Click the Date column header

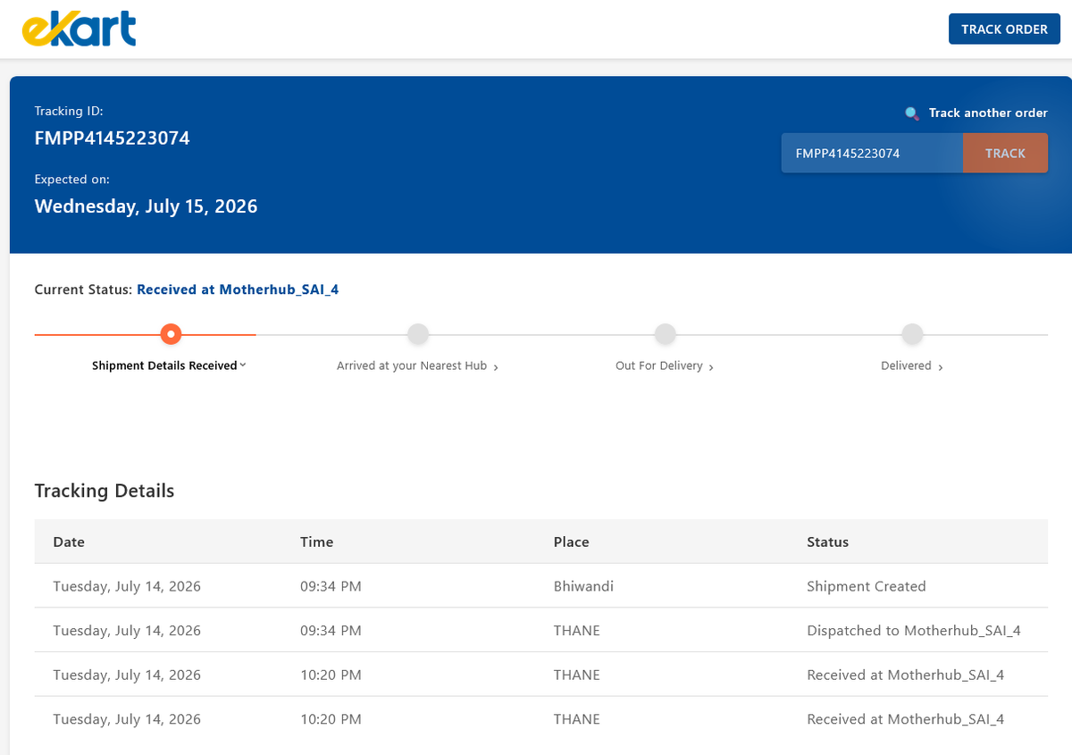pyautogui.click(x=69, y=541)
